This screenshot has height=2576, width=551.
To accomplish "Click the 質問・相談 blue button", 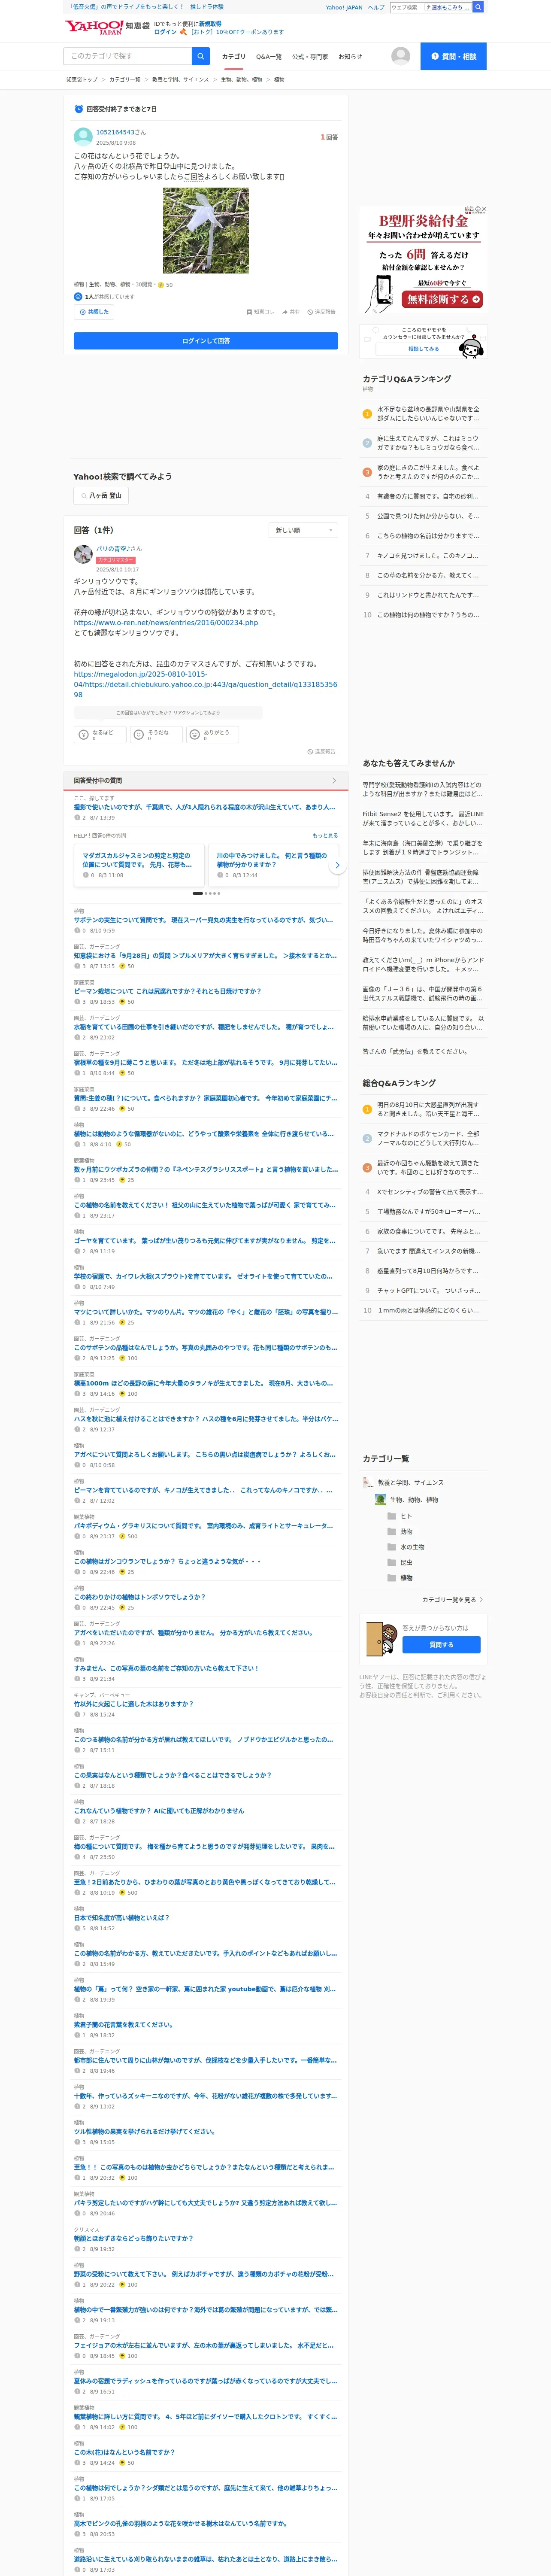I will coord(453,56).
